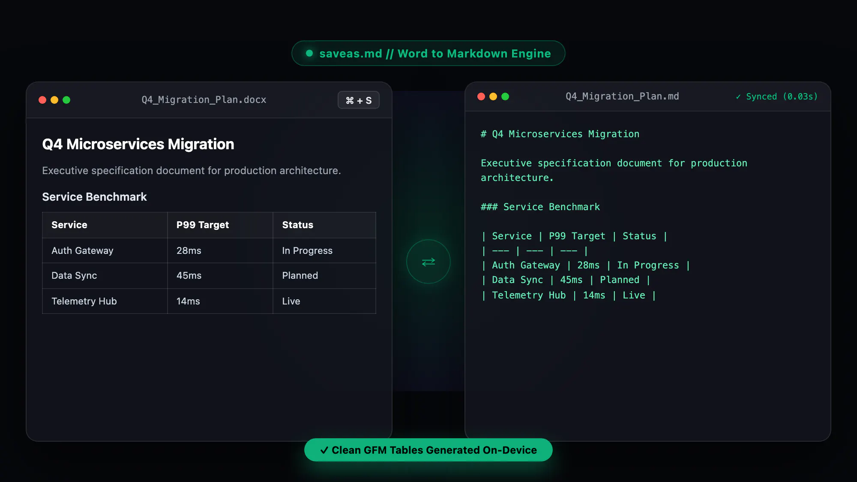This screenshot has height=482, width=857.
Task: Click the Q4 Microservices Migration document heading
Action: (138, 144)
